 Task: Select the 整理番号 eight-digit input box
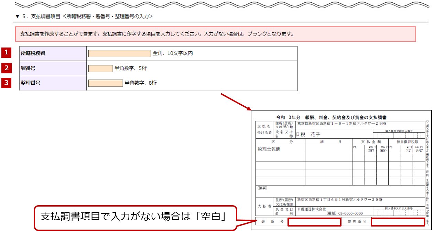tap(106, 83)
